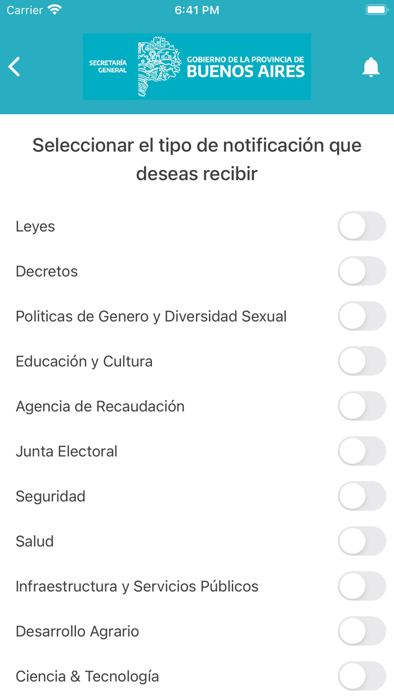Tap the back arrow in the header

click(14, 66)
